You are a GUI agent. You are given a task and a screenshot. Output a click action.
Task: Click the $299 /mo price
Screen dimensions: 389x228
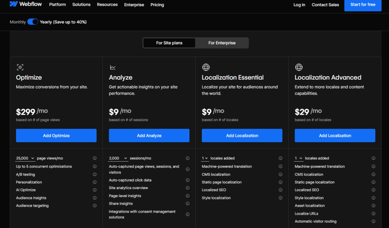pyautogui.click(x=32, y=112)
